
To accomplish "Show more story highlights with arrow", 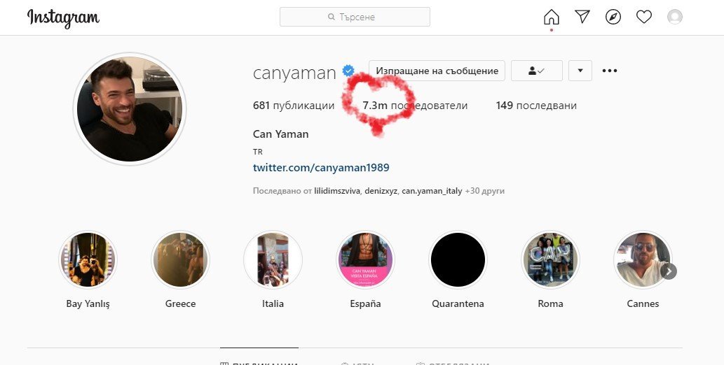I will tap(669, 271).
